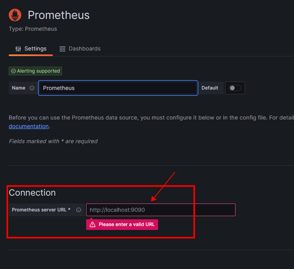Click into the Prometheus server URL field
The height and width of the screenshot is (269, 294).
click(x=160, y=210)
